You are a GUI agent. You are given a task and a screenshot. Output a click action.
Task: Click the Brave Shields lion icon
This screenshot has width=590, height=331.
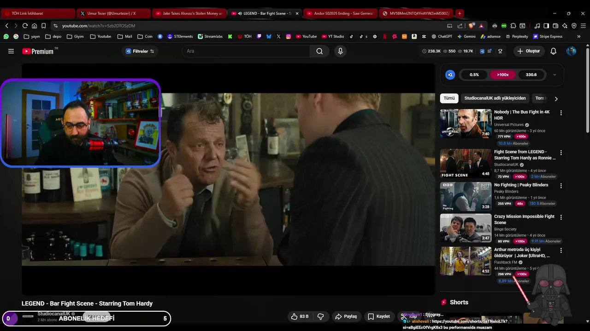(471, 26)
